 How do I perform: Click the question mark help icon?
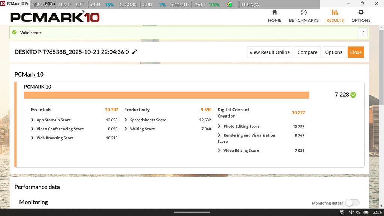(x=363, y=33)
